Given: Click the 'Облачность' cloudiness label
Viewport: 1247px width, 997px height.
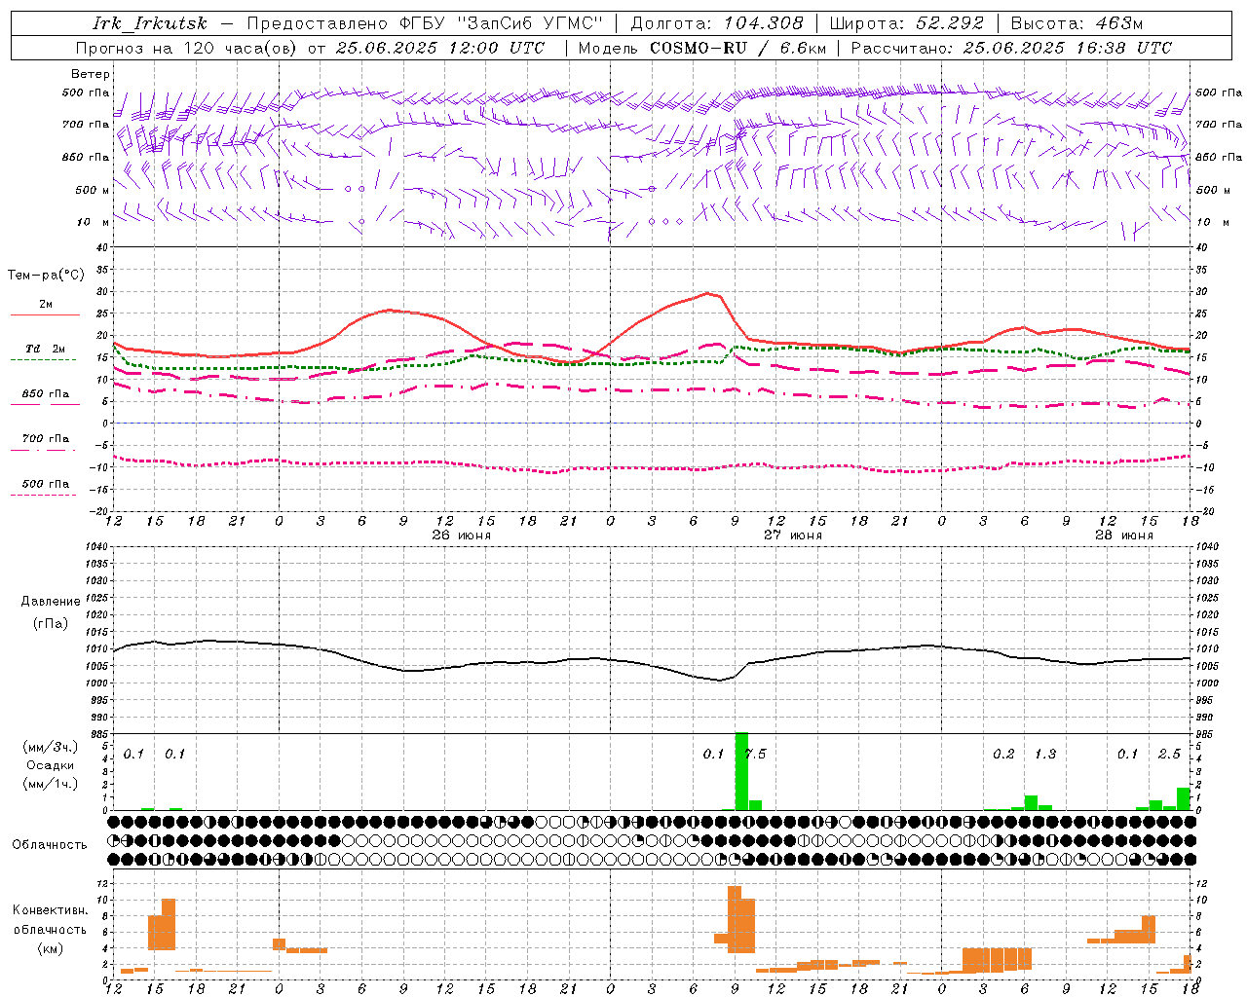Looking at the screenshot, I should 50,844.
